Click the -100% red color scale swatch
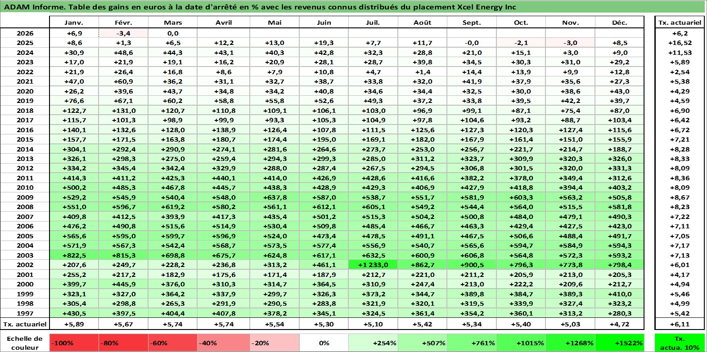The height and width of the screenshot is (352, 707). [74, 343]
